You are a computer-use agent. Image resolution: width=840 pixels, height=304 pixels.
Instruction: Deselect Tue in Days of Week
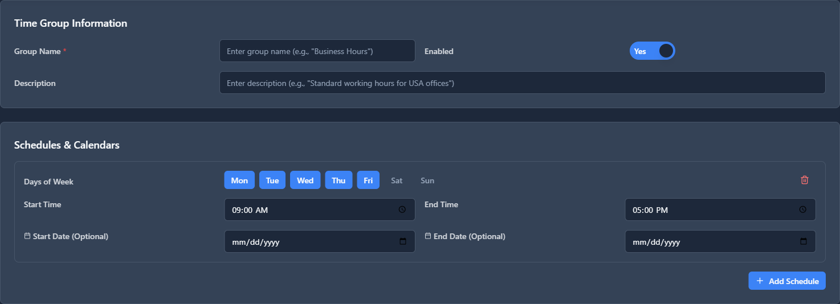click(272, 180)
